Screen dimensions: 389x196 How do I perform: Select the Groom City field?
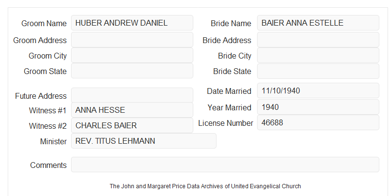132,55
